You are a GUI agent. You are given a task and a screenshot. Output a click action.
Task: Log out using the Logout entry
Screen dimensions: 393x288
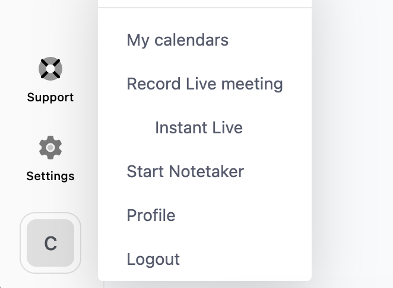coord(153,259)
